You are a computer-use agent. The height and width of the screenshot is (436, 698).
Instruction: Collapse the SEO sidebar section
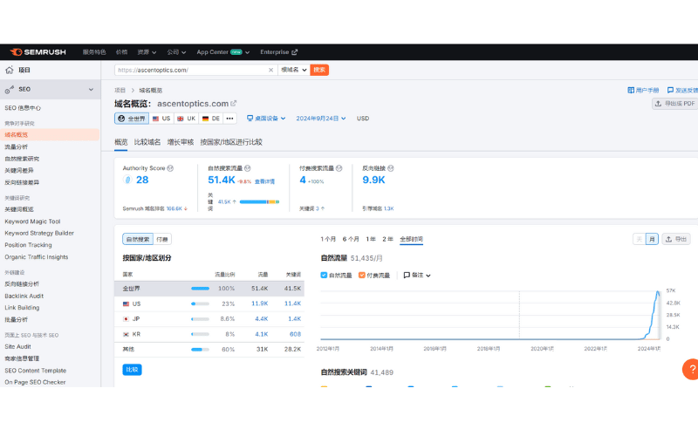(x=91, y=90)
